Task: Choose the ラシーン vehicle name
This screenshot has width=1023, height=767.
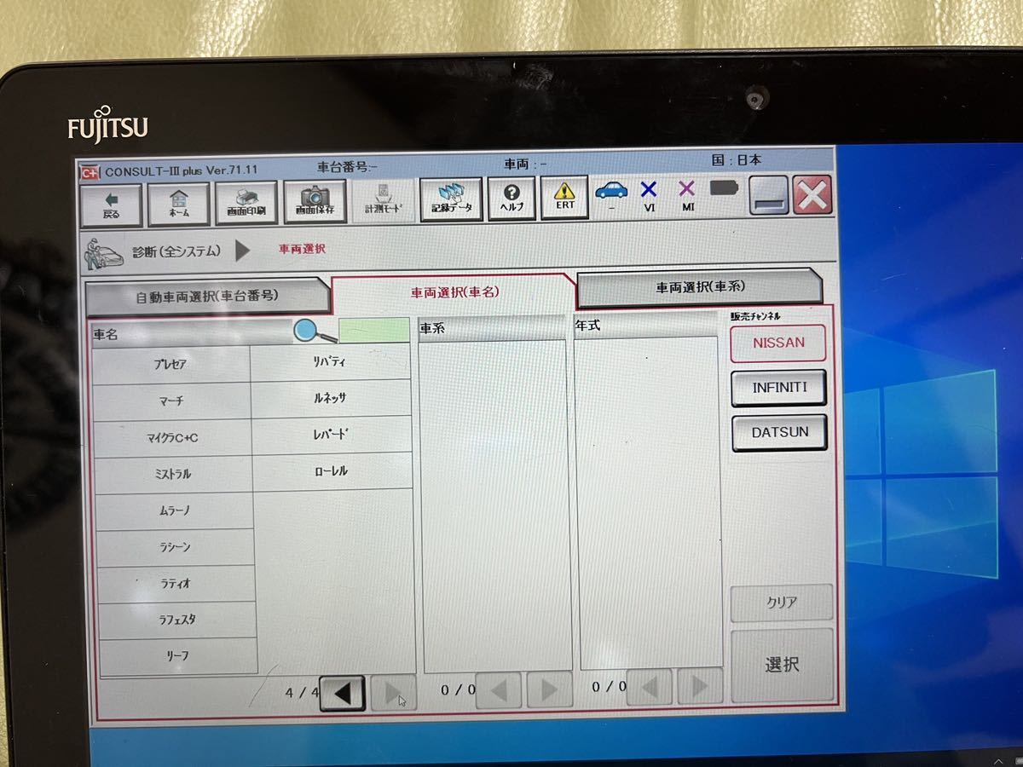Action: (175, 547)
